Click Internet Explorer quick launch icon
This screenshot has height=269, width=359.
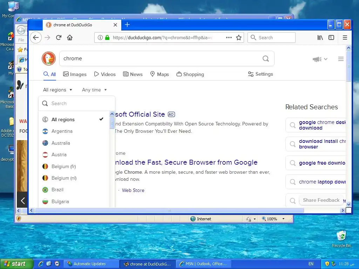[41, 264]
